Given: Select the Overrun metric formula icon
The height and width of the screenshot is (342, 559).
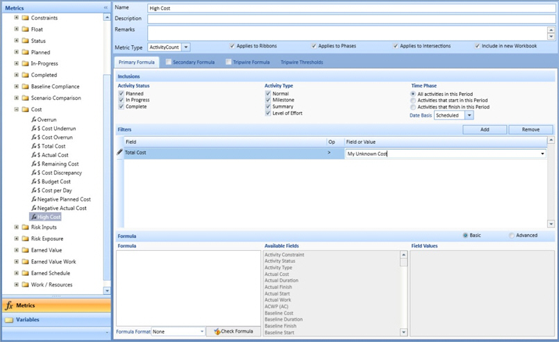Looking at the screenshot, I should 33,120.
